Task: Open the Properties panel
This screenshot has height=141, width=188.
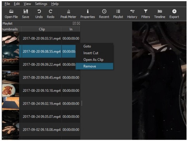Action: point(88,14)
